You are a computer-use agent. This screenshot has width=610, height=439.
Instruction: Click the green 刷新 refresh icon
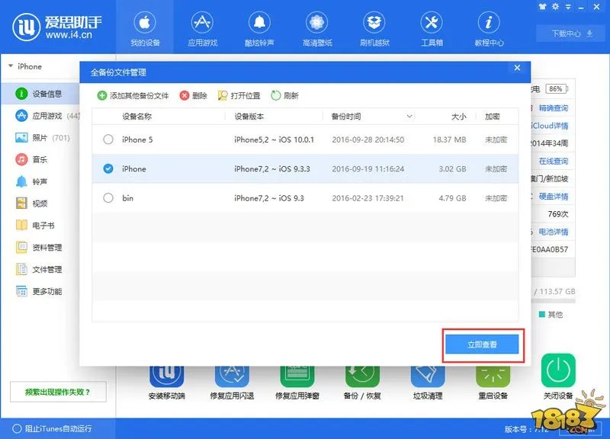276,96
